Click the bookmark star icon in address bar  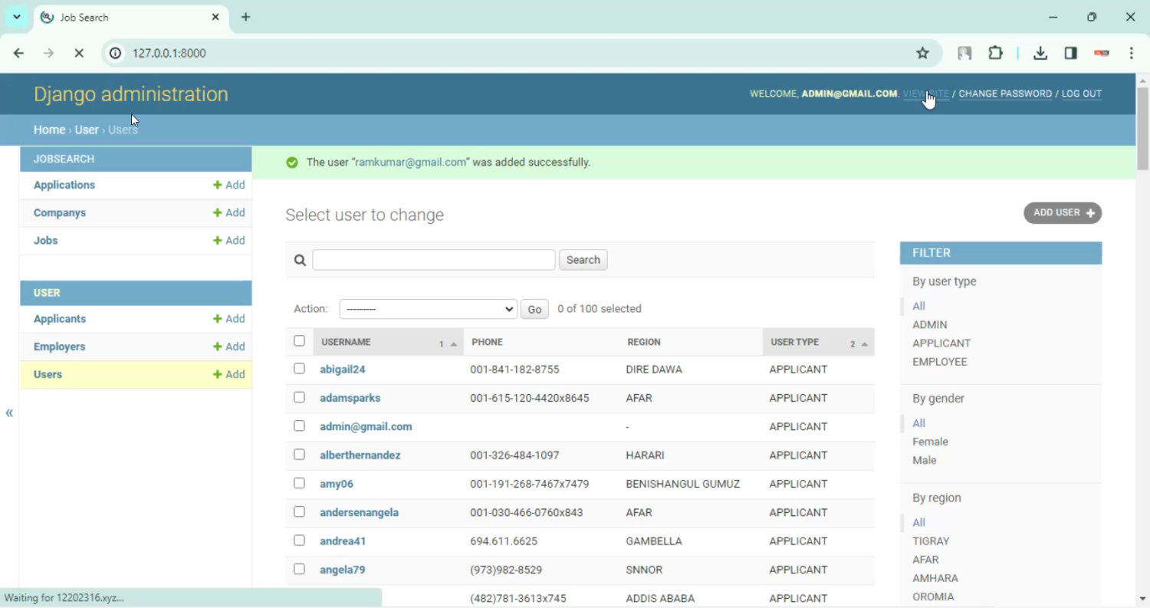pos(922,53)
